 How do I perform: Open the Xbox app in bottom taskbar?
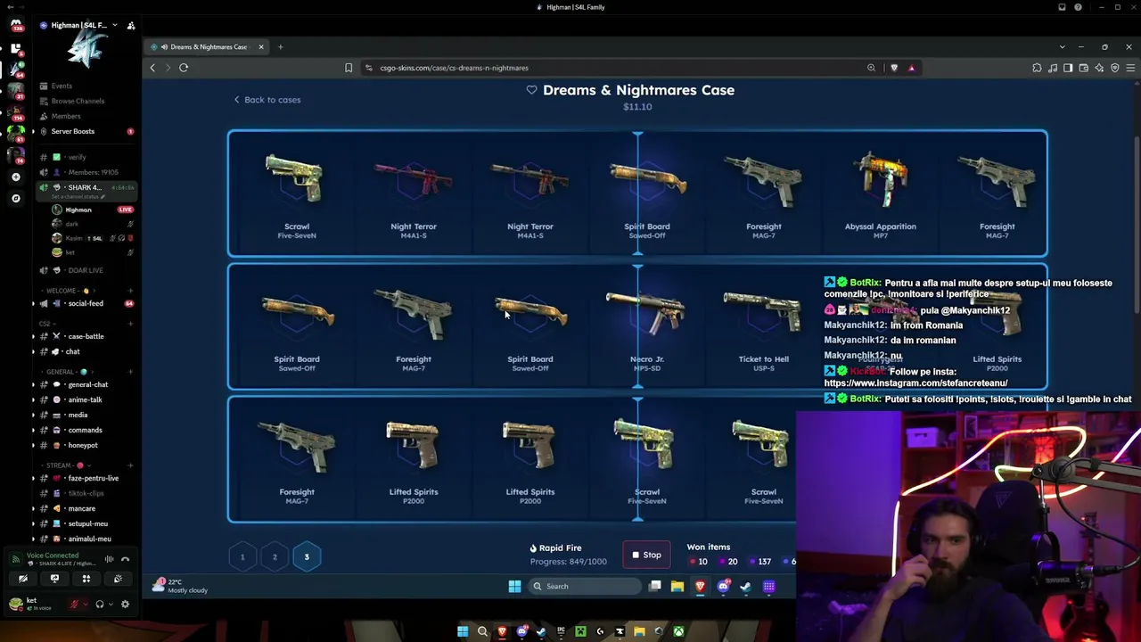tap(678, 632)
